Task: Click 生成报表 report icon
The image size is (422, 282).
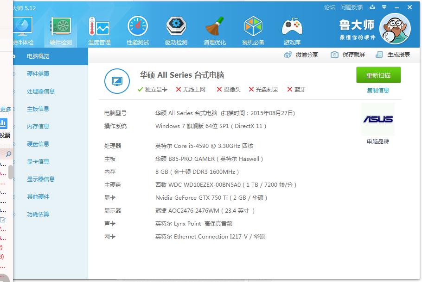Action: (379, 55)
